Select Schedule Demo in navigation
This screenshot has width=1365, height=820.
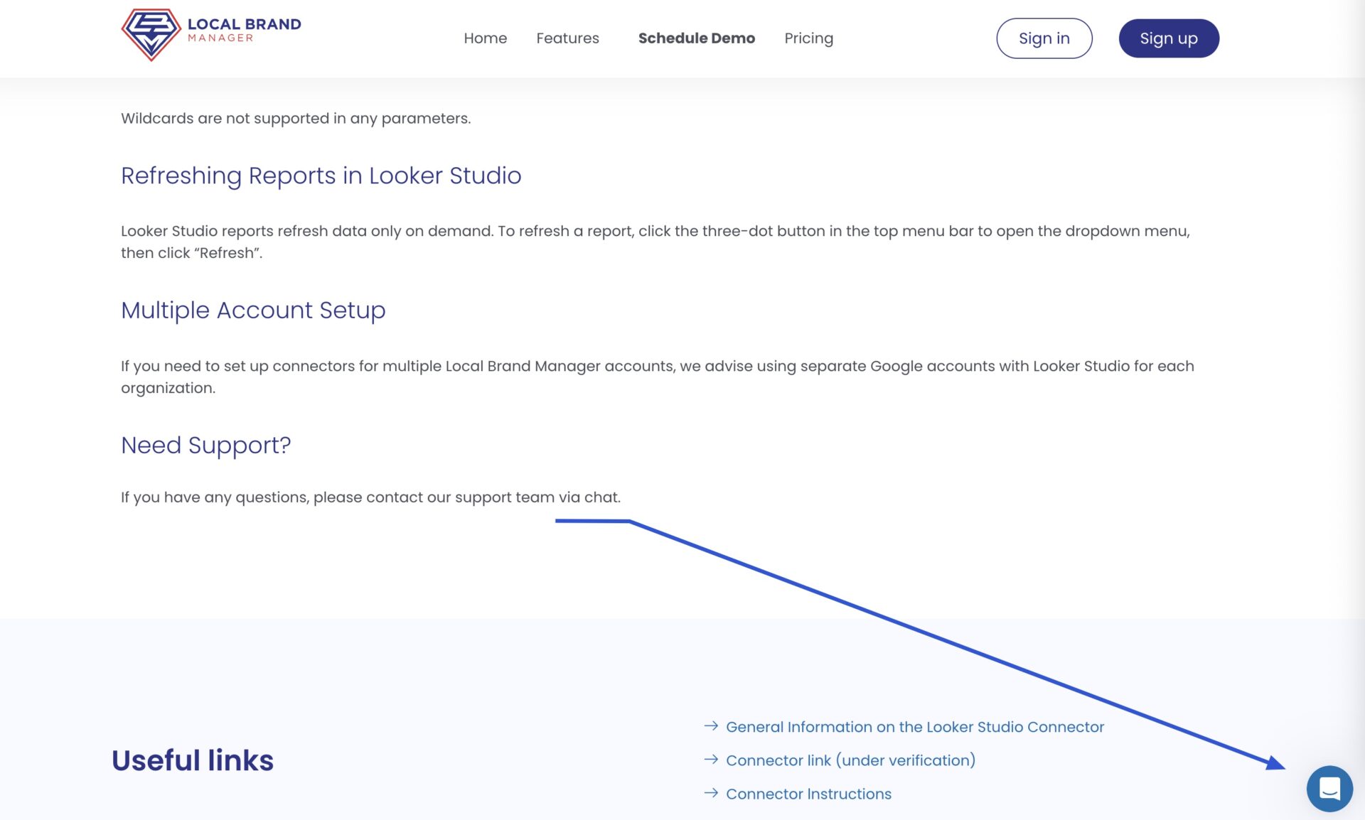point(696,38)
